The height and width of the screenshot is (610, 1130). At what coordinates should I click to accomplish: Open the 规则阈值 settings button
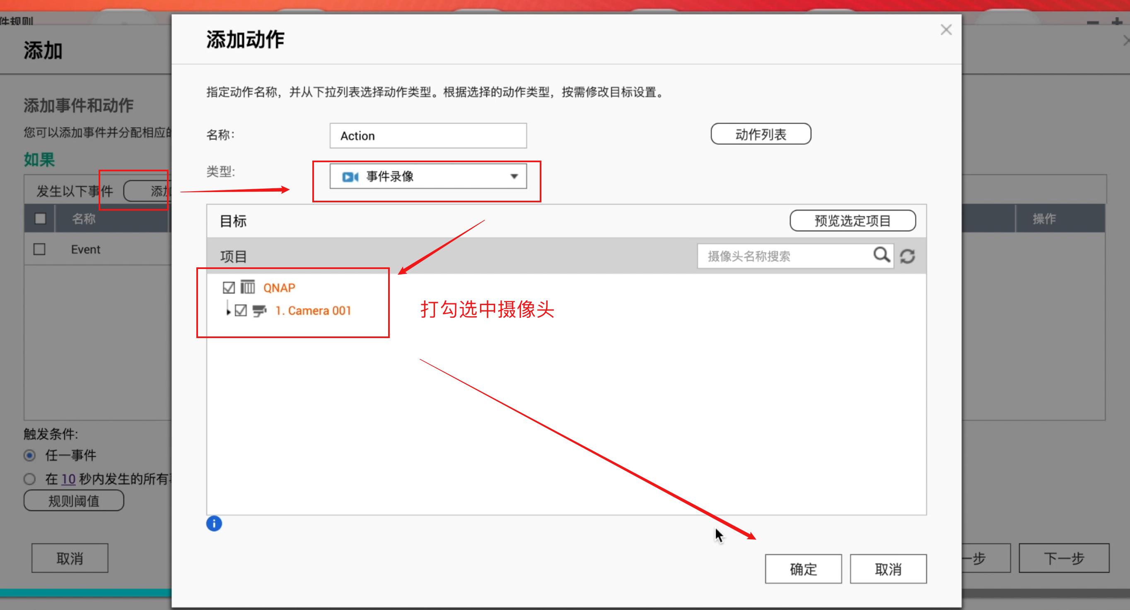[x=73, y=500]
